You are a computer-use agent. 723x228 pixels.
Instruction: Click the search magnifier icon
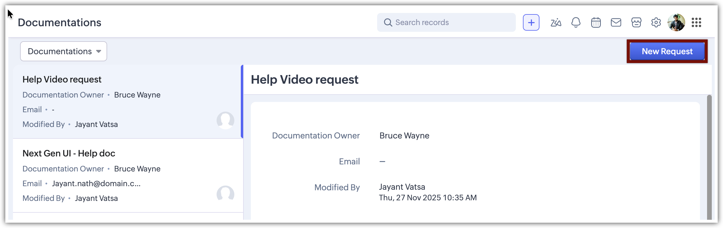[x=388, y=22]
